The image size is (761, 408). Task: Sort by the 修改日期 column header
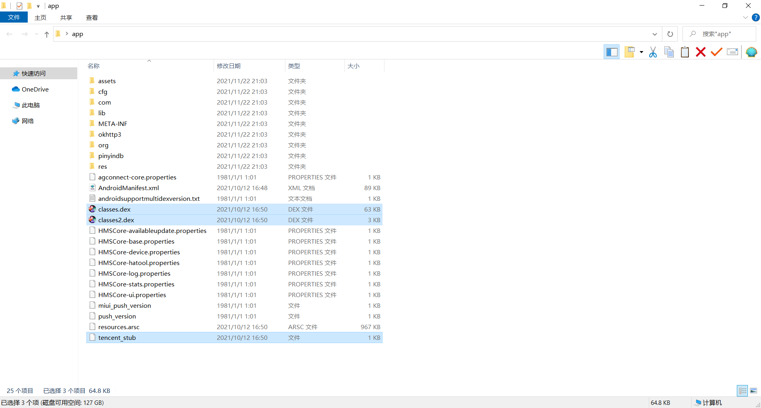(x=249, y=66)
